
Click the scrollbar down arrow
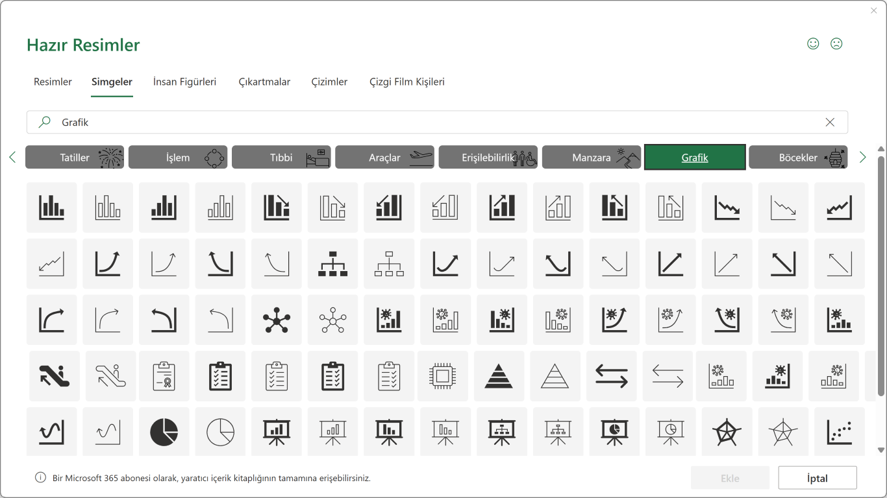[x=881, y=449]
